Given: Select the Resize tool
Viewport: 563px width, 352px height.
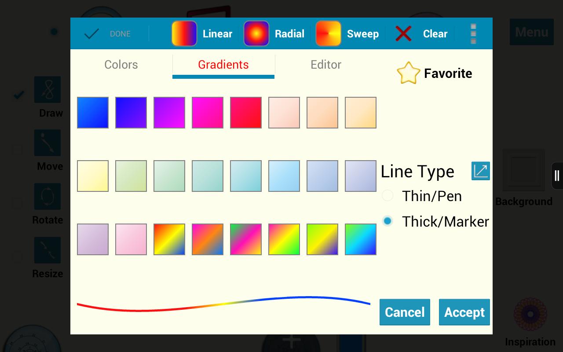Looking at the screenshot, I should (x=47, y=250).
